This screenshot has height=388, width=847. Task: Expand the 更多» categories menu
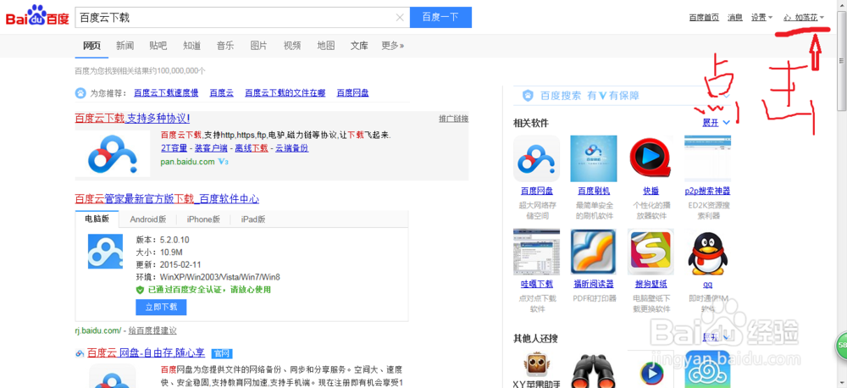pos(392,46)
